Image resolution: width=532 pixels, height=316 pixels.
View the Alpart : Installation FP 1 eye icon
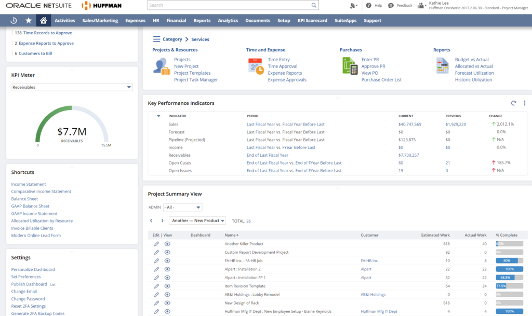[167, 278]
